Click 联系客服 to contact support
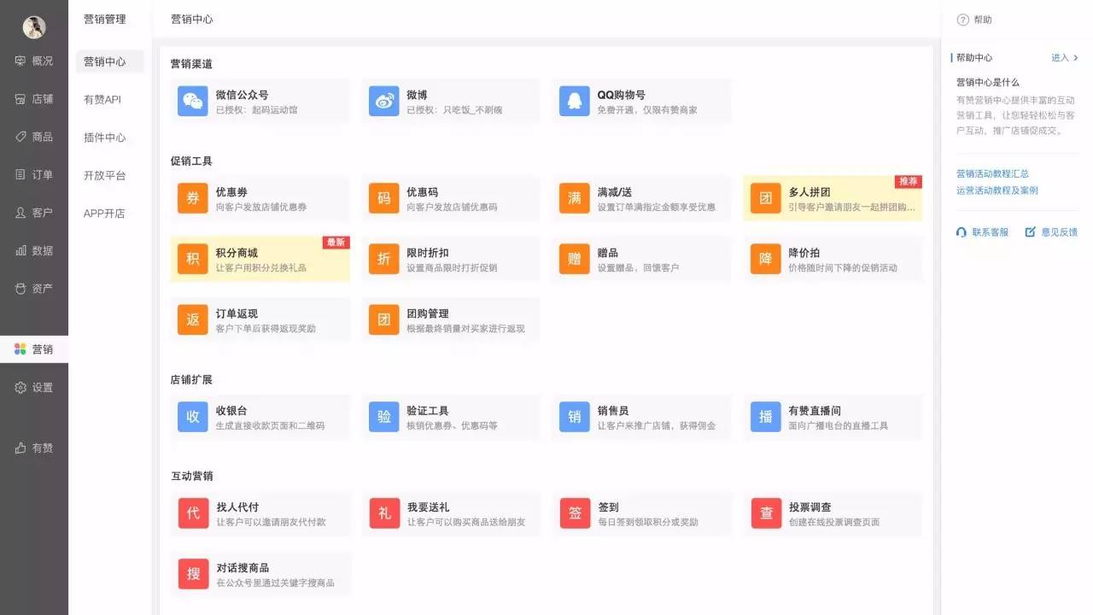 [x=981, y=231]
